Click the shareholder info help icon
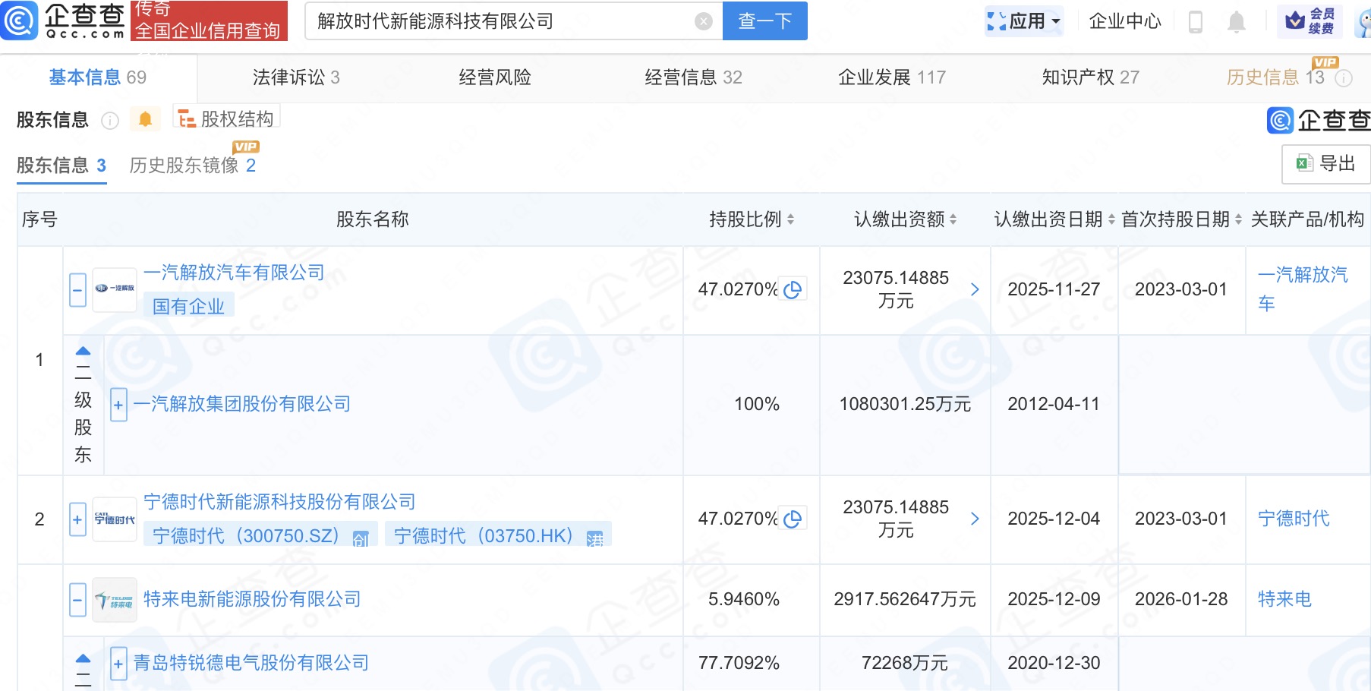1371x691 pixels. pyautogui.click(x=110, y=121)
